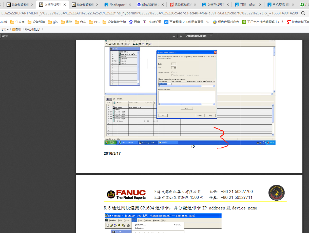The image size is (309, 233).
Task: Click the FANUC logo in the page header
Action: tap(126, 194)
